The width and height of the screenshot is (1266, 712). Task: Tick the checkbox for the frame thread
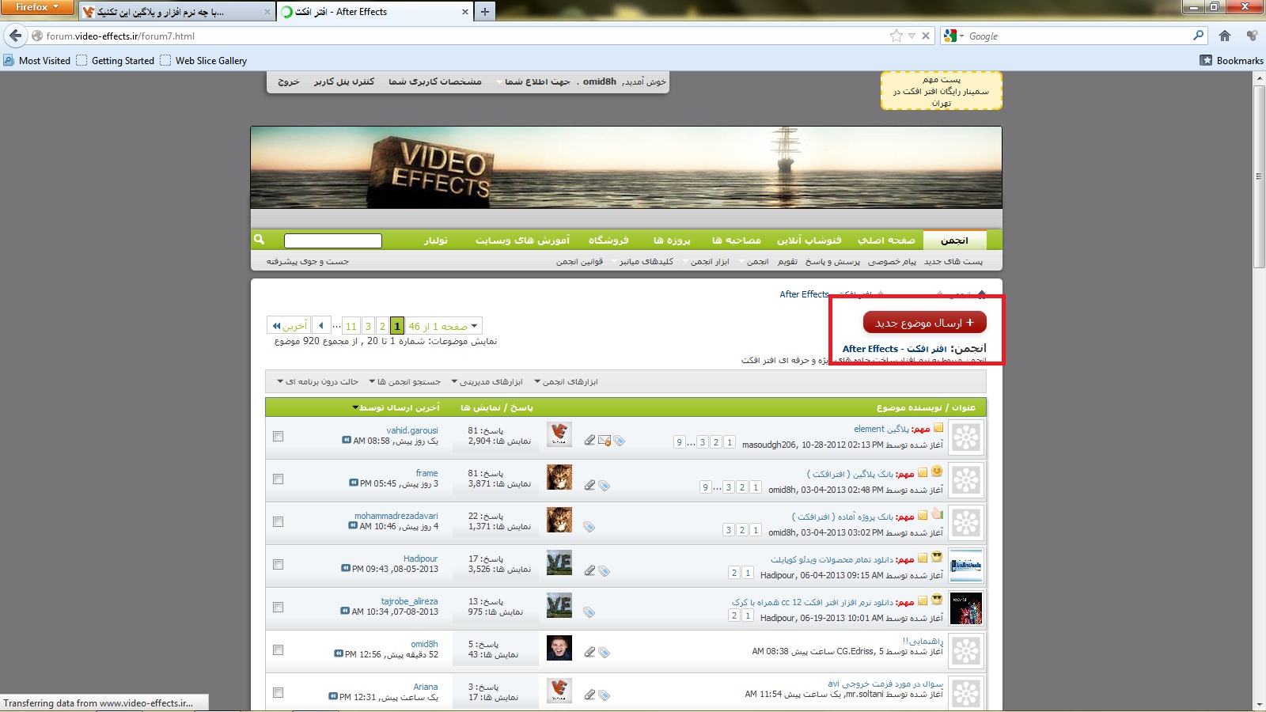tap(278, 479)
